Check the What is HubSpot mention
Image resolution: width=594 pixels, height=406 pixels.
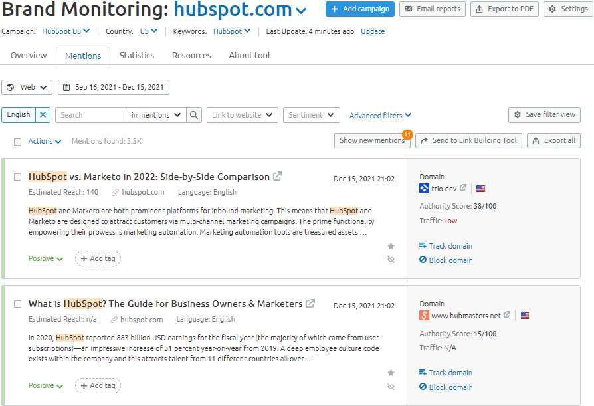17,304
